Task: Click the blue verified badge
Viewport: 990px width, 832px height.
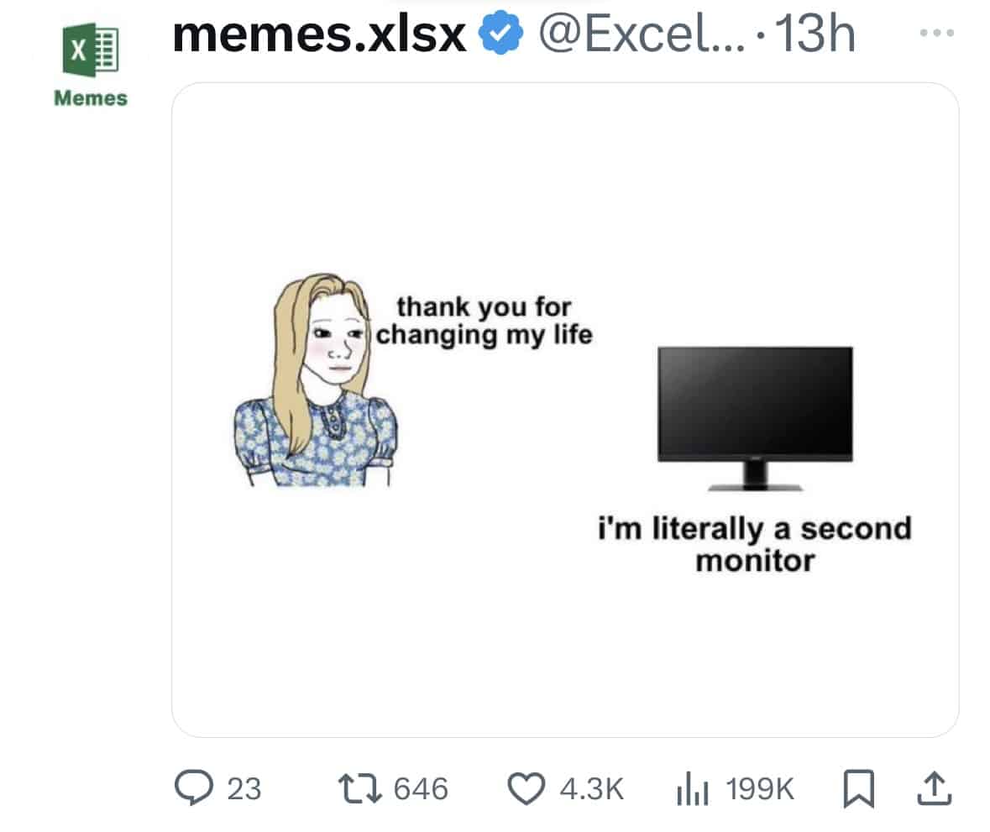Action: (500, 35)
